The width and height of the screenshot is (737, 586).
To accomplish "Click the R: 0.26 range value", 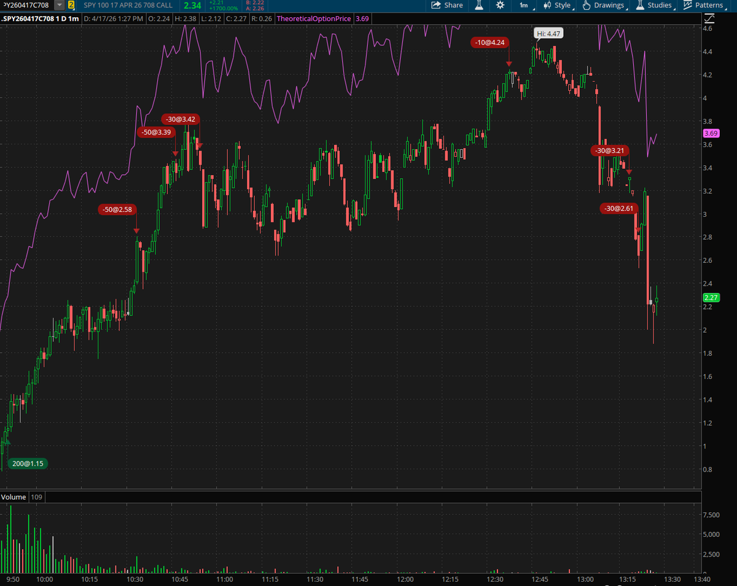I will tap(262, 18).
